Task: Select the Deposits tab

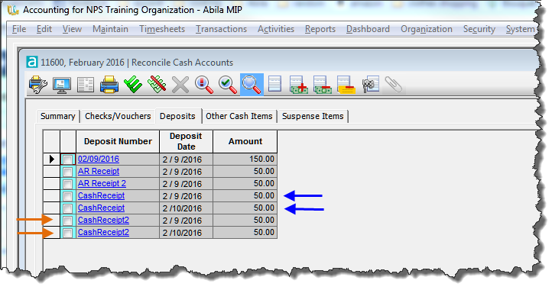Action: click(178, 116)
